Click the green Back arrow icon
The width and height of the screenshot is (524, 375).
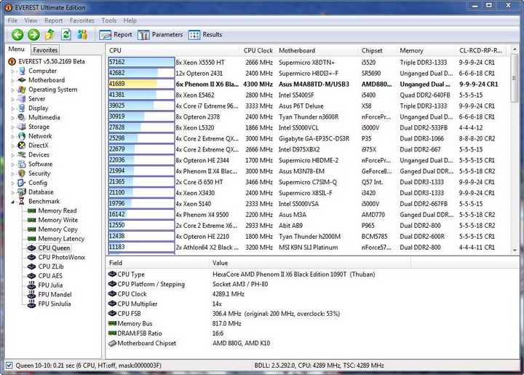point(17,34)
